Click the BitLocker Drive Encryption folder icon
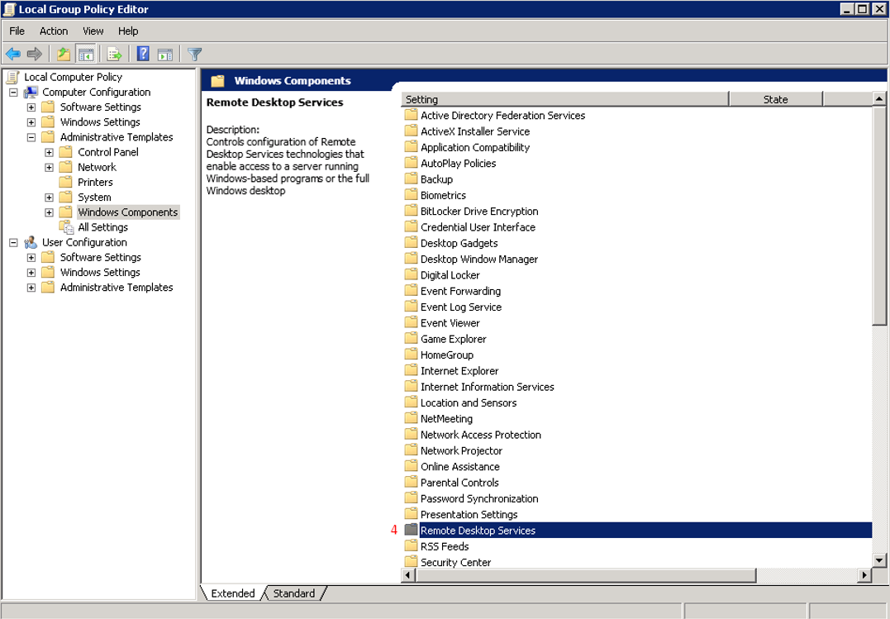The width and height of the screenshot is (890, 619). [411, 212]
